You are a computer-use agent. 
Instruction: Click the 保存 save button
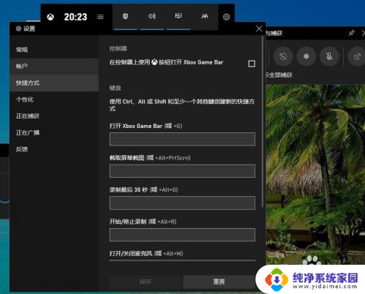[x=145, y=282]
